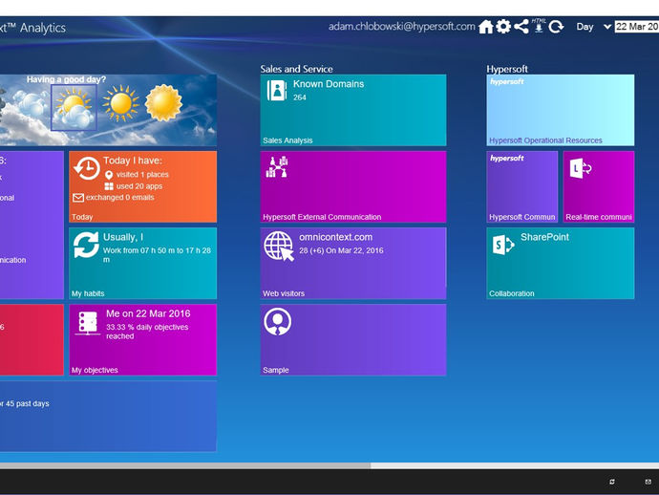
Task: Open the Hypersoft Commun tile
Action: pyautogui.click(x=522, y=186)
